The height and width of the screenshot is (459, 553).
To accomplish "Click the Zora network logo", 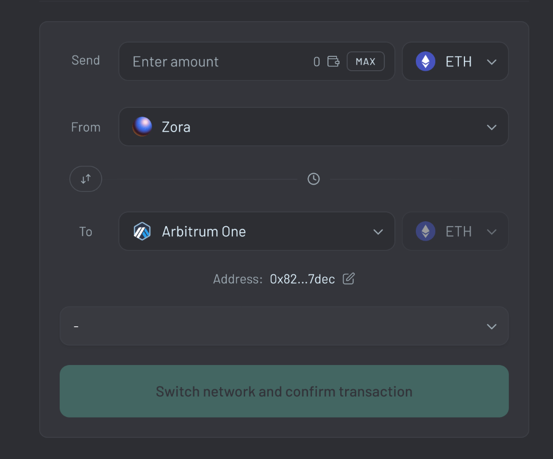I will (x=143, y=127).
